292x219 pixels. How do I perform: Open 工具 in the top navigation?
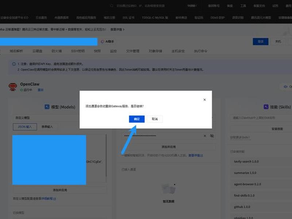click(x=243, y=6)
